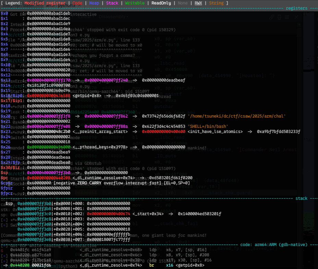This screenshot has height=269, width=318.
Task: Open the Disassembly panel hamburger menu
Action: [x=287, y=17]
